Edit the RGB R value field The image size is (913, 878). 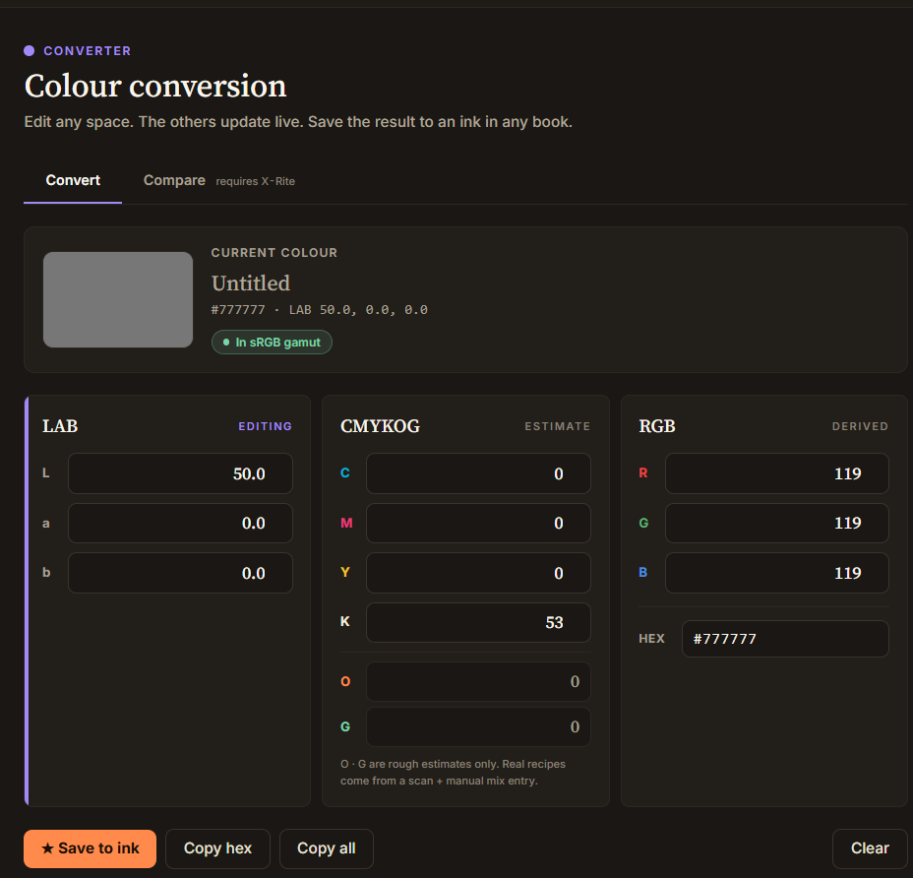tap(777, 473)
